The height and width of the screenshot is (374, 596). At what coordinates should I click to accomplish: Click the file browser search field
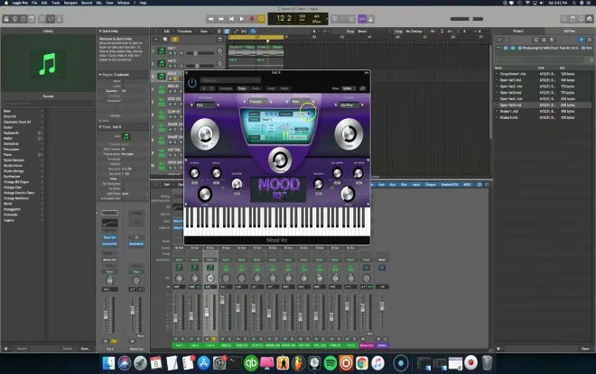click(x=539, y=59)
